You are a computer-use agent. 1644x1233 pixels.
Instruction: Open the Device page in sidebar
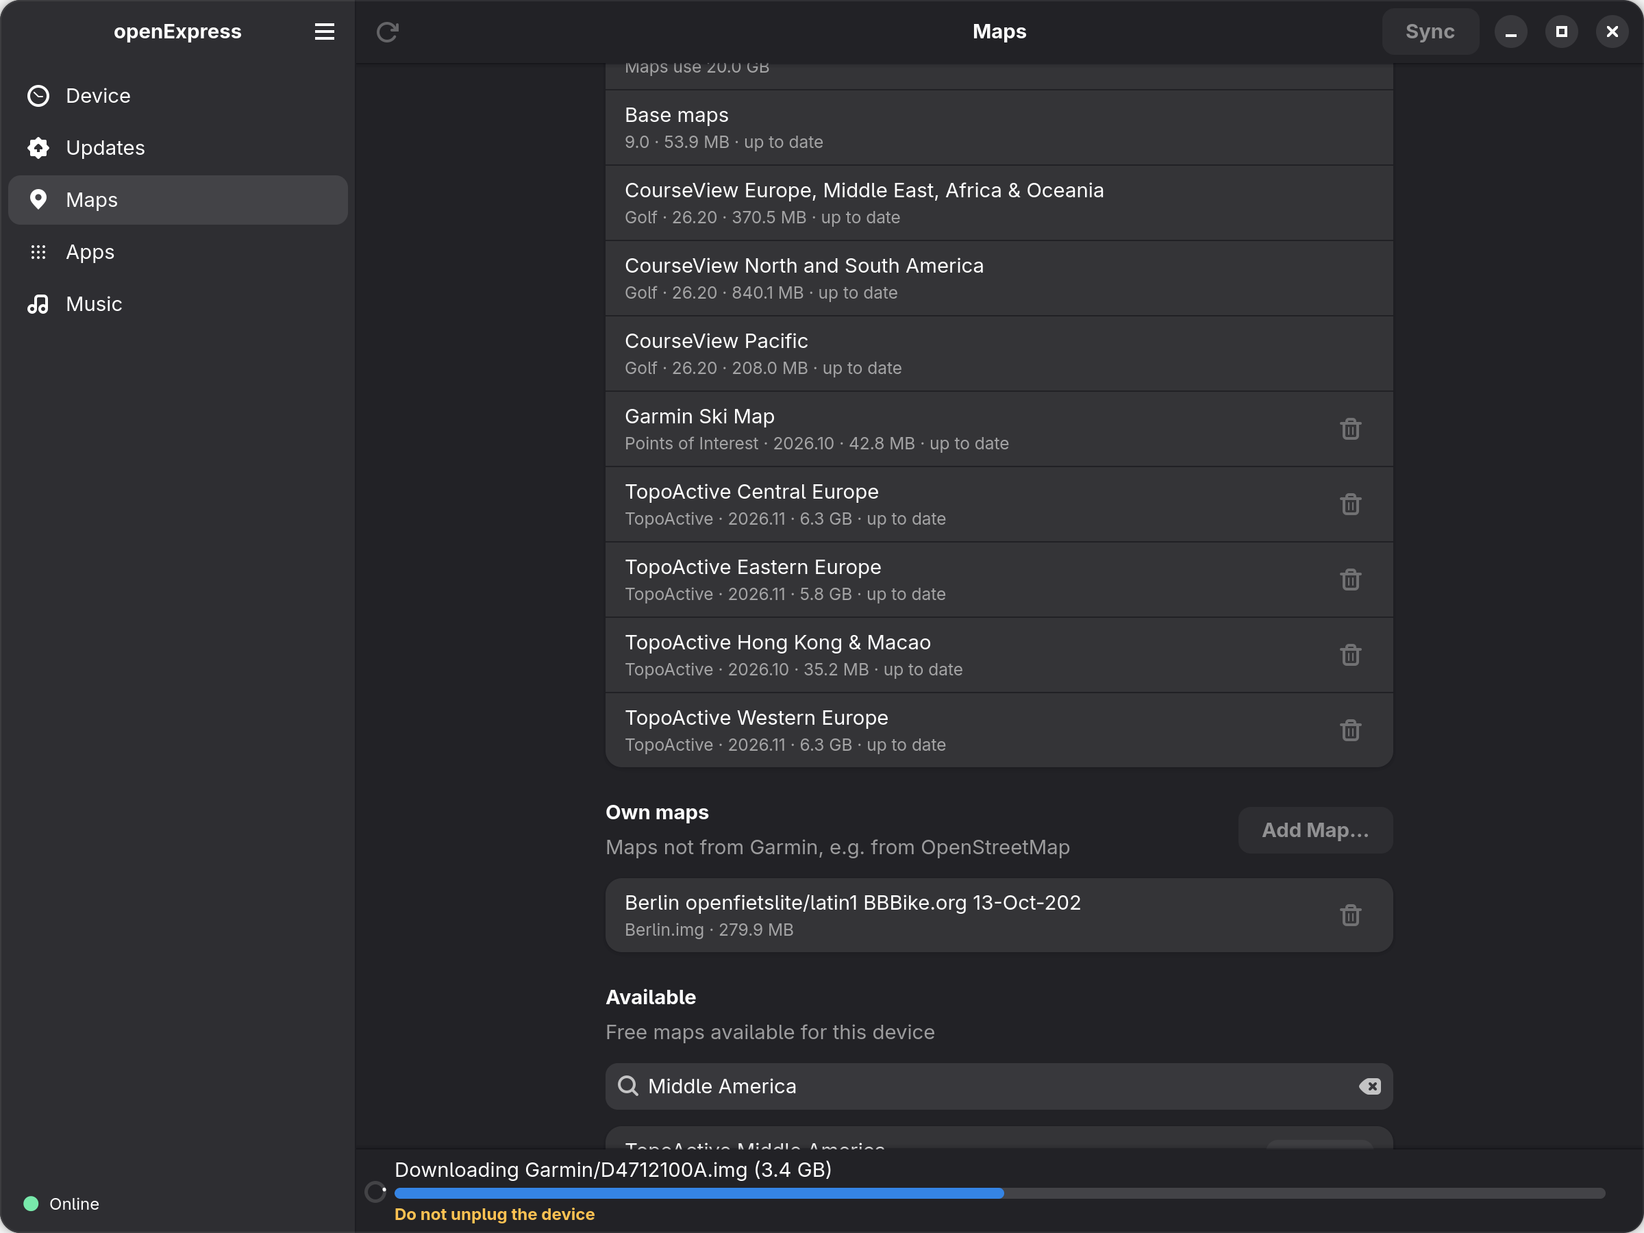point(177,96)
